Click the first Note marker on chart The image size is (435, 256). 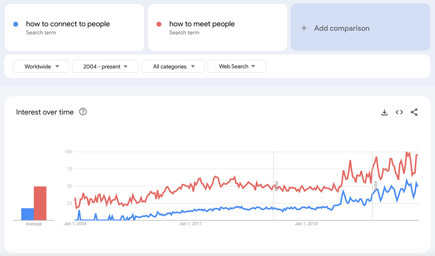pyautogui.click(x=276, y=186)
